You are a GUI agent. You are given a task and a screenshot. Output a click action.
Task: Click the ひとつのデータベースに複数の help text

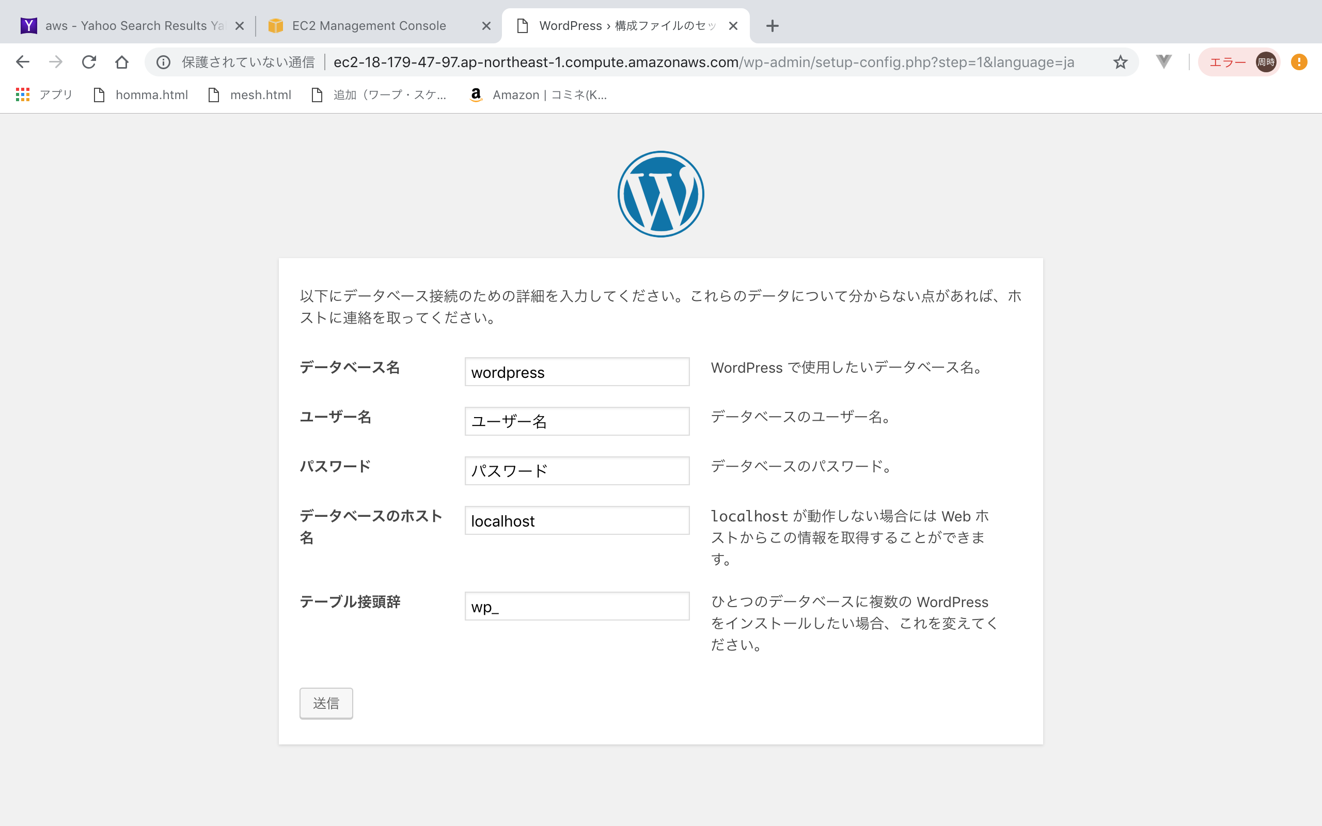click(854, 623)
